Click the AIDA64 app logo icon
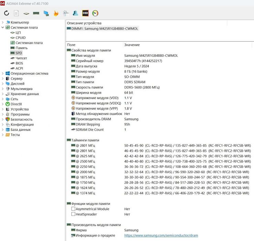This screenshot has width=254, height=241. [2, 3]
